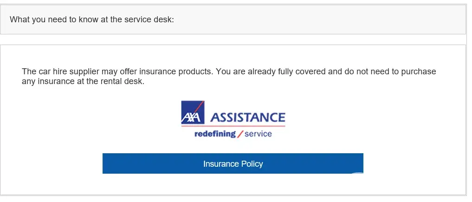Click the ASSISTANCE wordmark beside the logo

(248, 117)
